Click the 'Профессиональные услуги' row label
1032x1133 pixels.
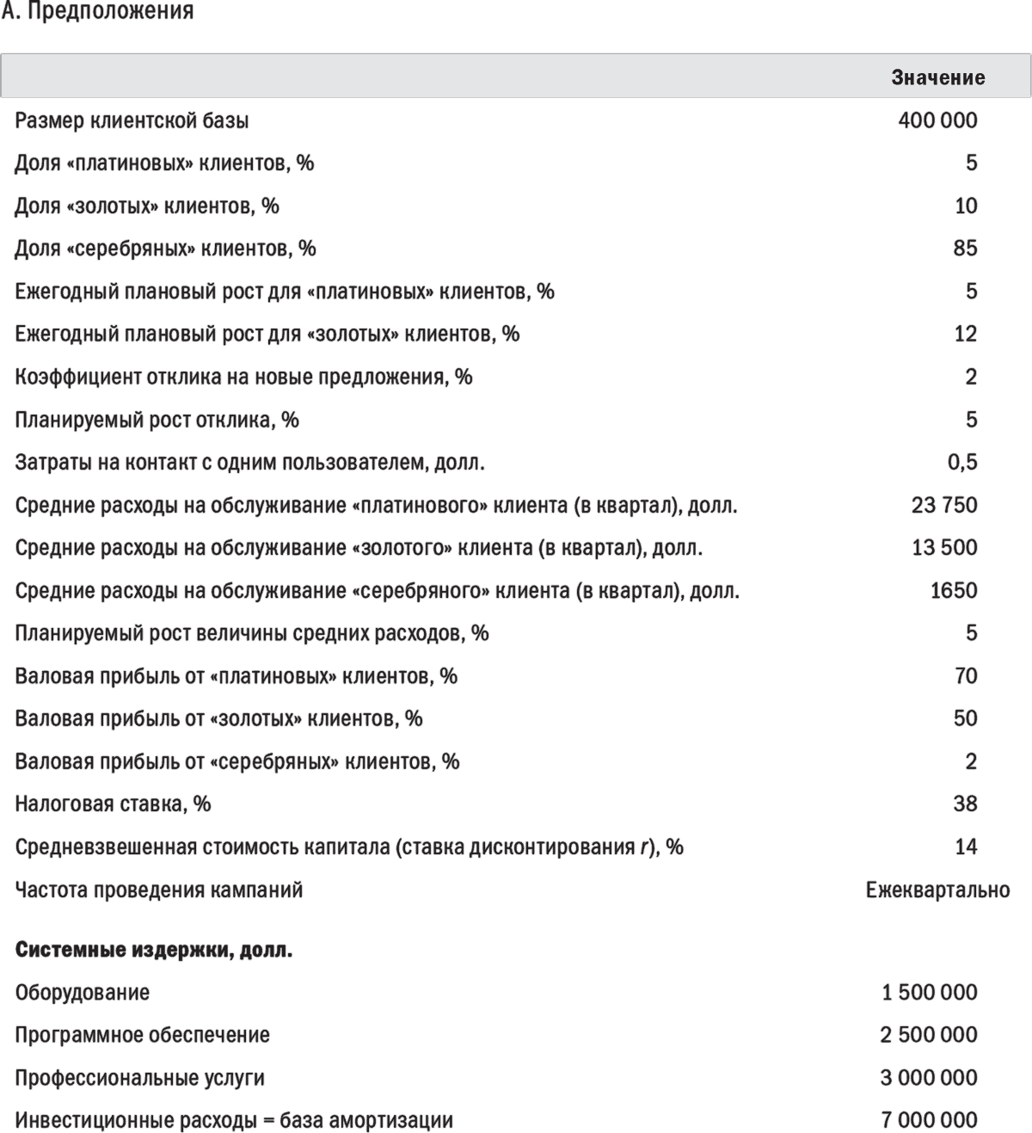point(140,1078)
